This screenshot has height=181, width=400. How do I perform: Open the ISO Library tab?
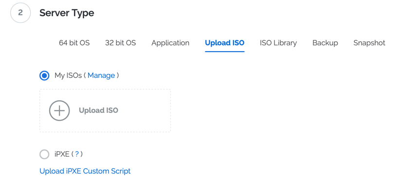tap(278, 43)
